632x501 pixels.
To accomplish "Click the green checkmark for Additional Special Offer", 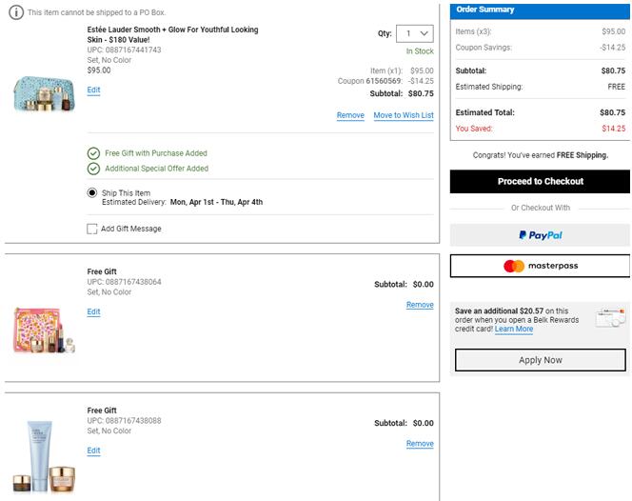I will coord(93,169).
